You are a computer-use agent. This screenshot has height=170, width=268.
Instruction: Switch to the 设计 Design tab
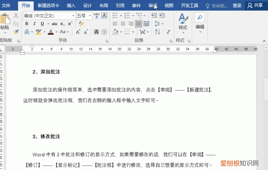(87, 6)
